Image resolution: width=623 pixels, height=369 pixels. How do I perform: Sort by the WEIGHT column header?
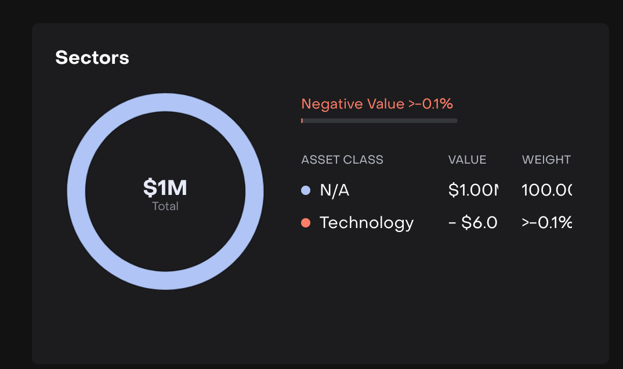coord(546,160)
